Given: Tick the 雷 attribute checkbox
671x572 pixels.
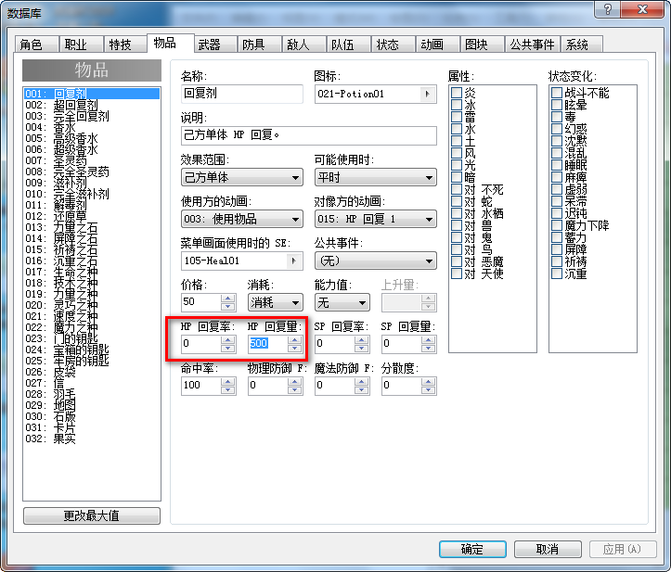Looking at the screenshot, I should 457,117.
